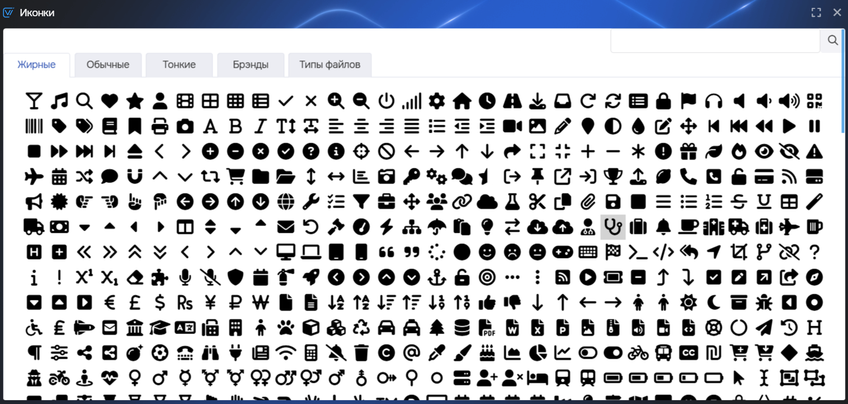Pick the crossed-out eye icon
The image size is (848, 404).
[789, 152]
